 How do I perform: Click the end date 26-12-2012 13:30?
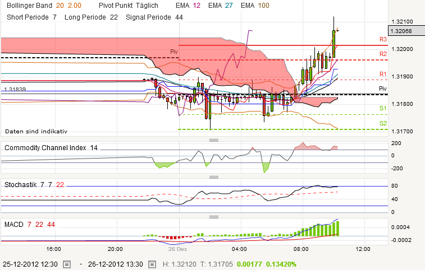click(116, 264)
